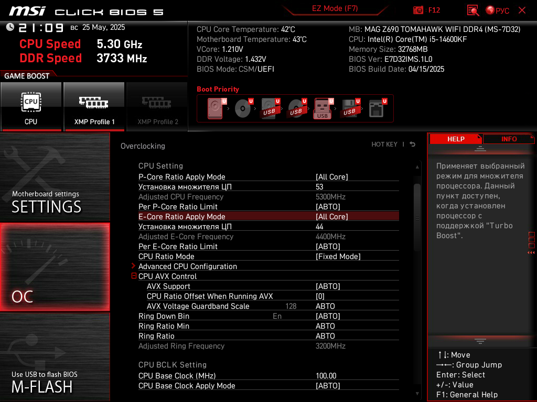Edit P-Core multiplier value 53

coord(319,187)
